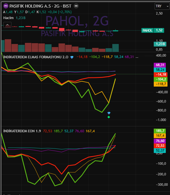170x195 pixels.
Task: Click the Hacim value 1,23 B
Action: 21,18
